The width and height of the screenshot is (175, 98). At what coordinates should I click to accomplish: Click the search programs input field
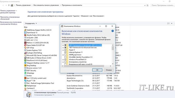tap(163, 5)
